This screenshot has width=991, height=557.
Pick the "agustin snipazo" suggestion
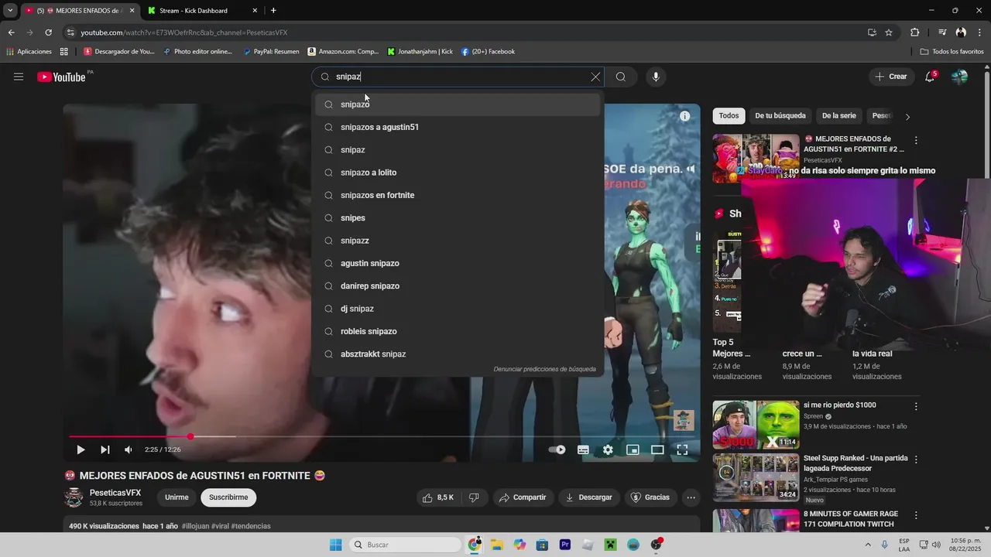(x=458, y=263)
